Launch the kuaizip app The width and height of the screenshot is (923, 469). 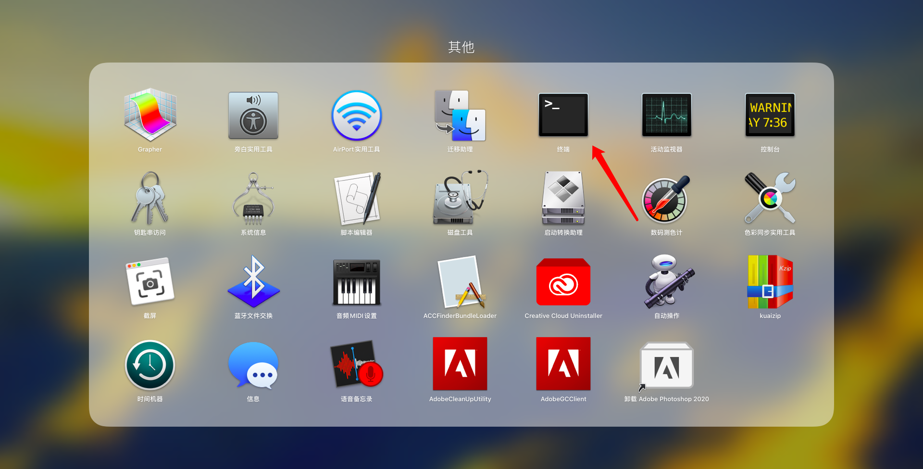click(x=770, y=282)
